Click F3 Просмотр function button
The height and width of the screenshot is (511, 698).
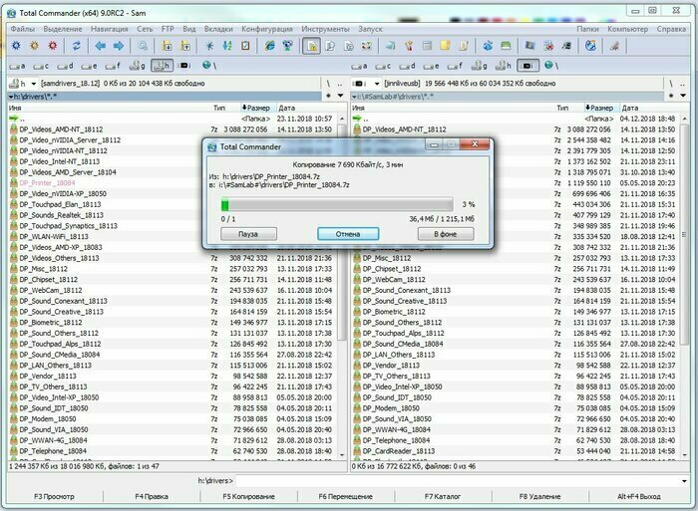pos(54,496)
